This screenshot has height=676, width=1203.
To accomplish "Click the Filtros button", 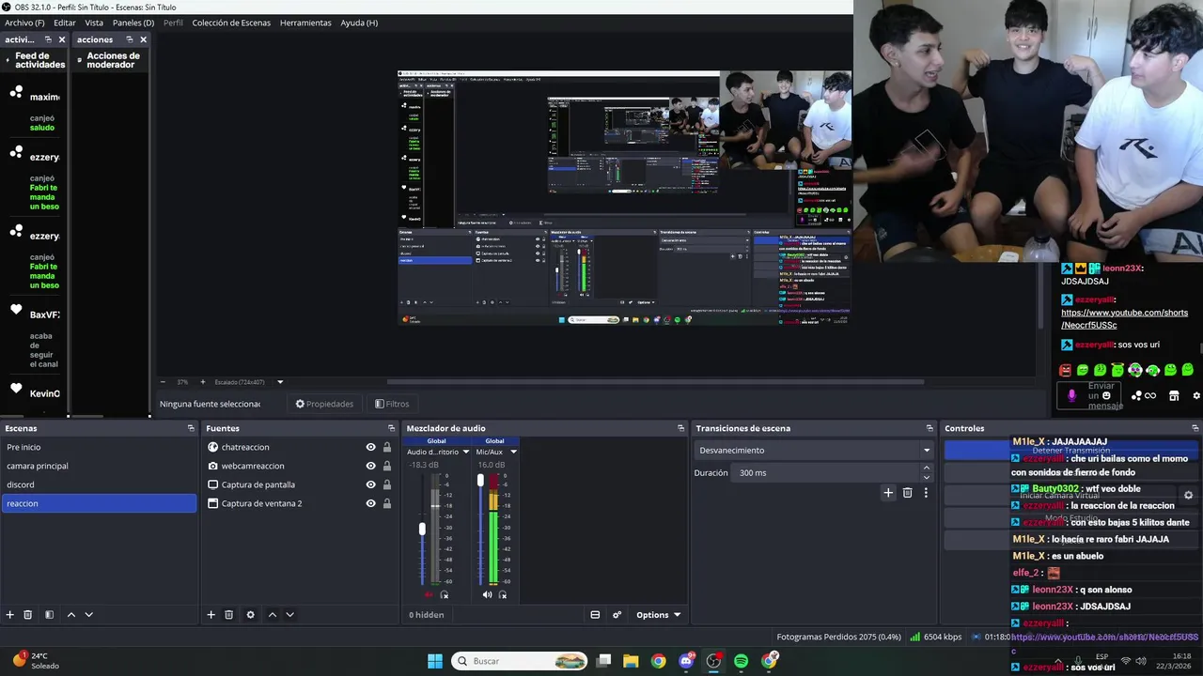I will tap(392, 404).
